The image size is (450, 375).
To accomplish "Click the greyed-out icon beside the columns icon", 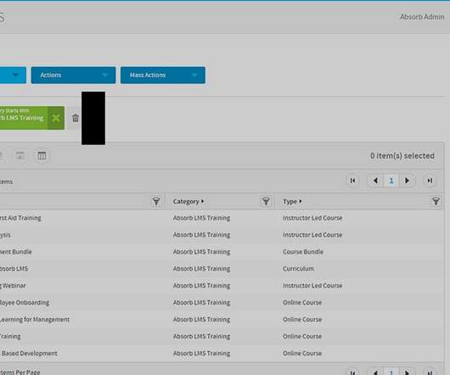I will tap(20, 155).
